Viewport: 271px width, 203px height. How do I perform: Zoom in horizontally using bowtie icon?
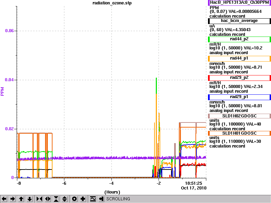(x=39, y=199)
